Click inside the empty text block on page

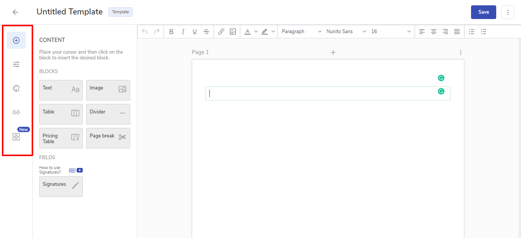320,94
